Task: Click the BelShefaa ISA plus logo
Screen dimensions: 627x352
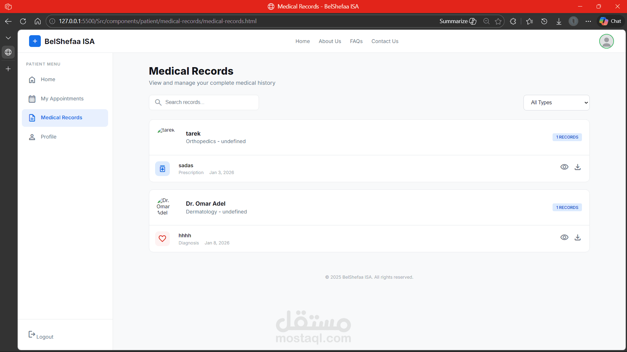Action: [35, 41]
